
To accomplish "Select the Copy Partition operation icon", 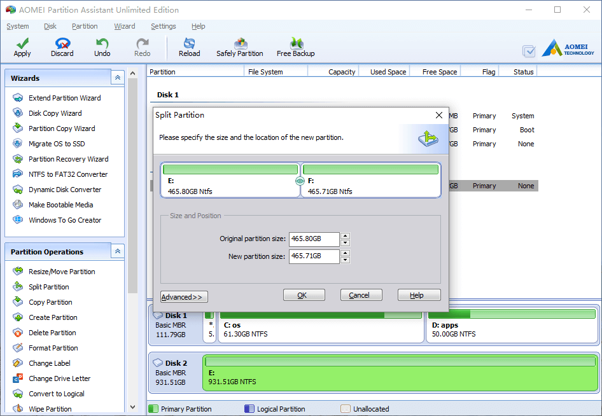I will click(x=18, y=302).
